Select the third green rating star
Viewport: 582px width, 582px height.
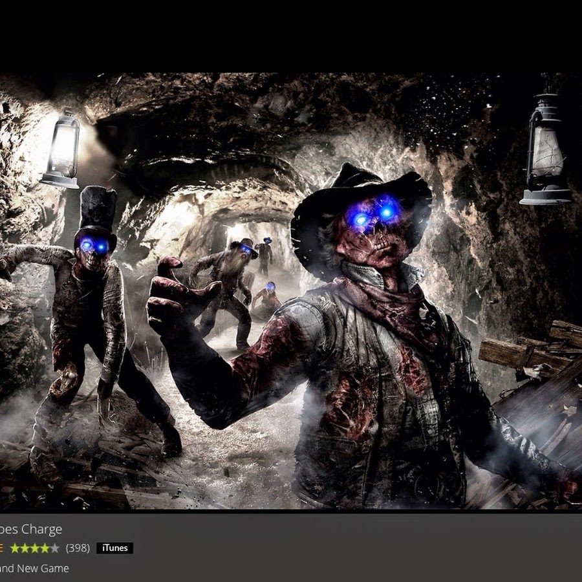(x=35, y=548)
